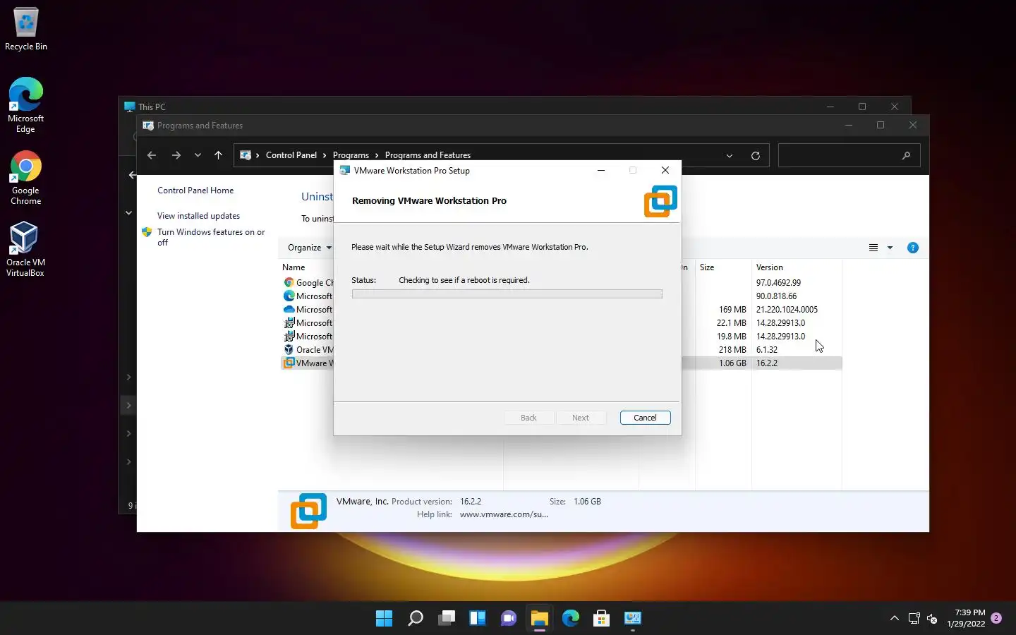Click www.vmware.com help link in details pane
Screen dimensions: 1016x635
(x=504, y=514)
